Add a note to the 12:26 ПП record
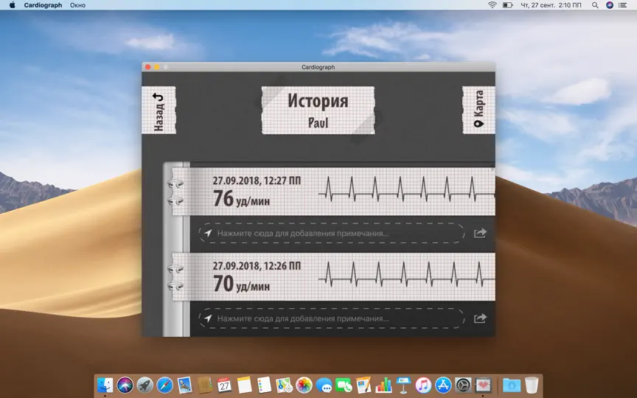637x398 pixels. [333, 318]
